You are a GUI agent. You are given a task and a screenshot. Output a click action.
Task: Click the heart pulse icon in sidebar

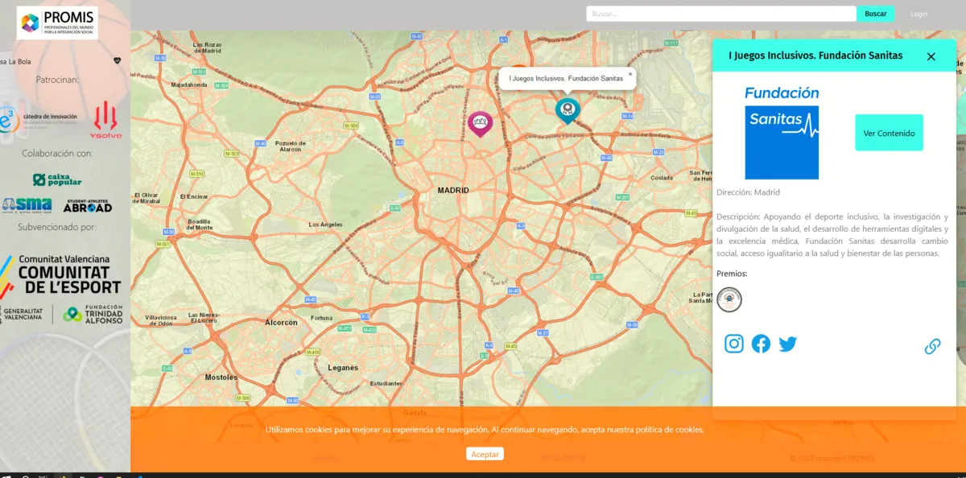point(117,60)
